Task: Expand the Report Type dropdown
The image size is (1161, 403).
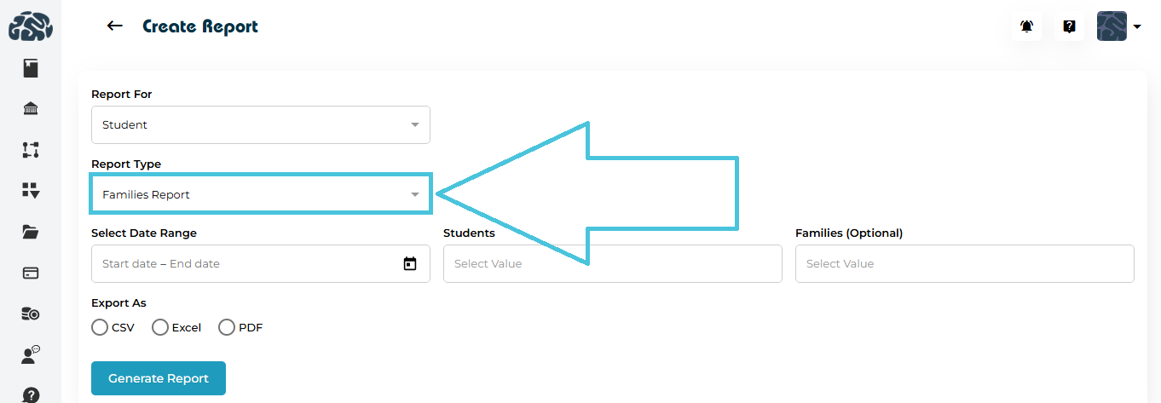Action: coord(260,195)
